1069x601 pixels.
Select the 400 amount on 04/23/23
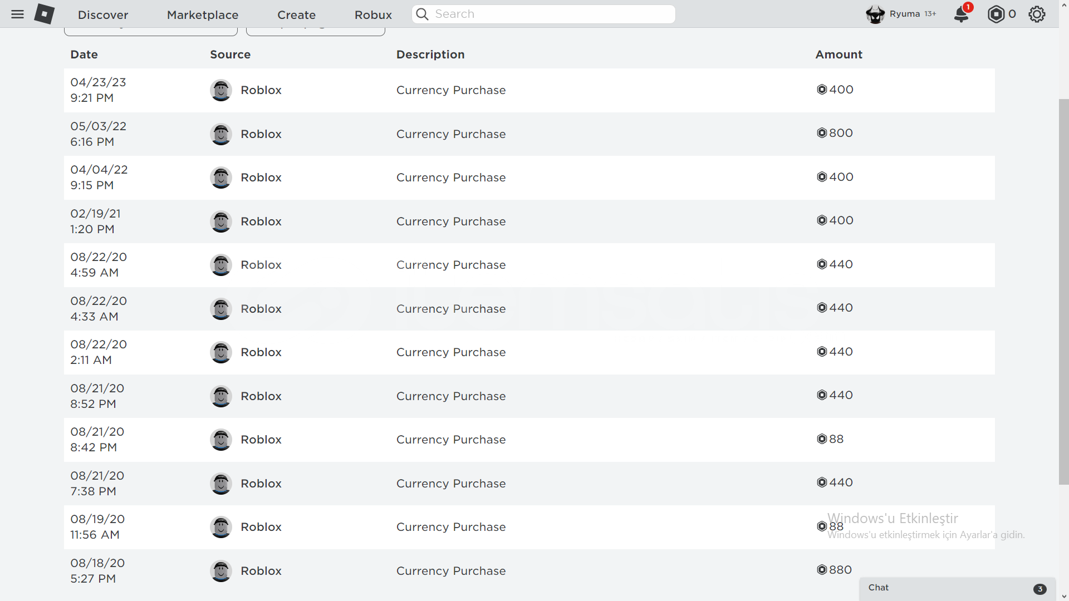[841, 90]
